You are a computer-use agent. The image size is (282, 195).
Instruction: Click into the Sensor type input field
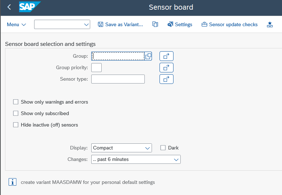[118, 79]
